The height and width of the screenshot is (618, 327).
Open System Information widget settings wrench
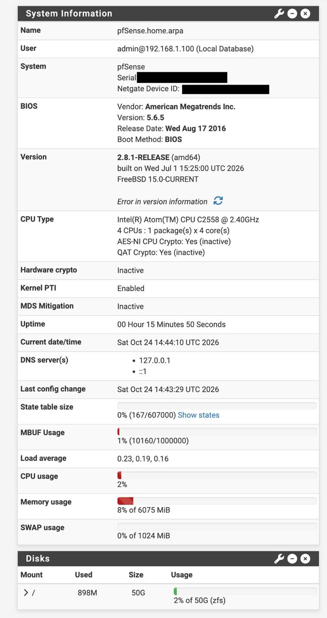point(279,14)
